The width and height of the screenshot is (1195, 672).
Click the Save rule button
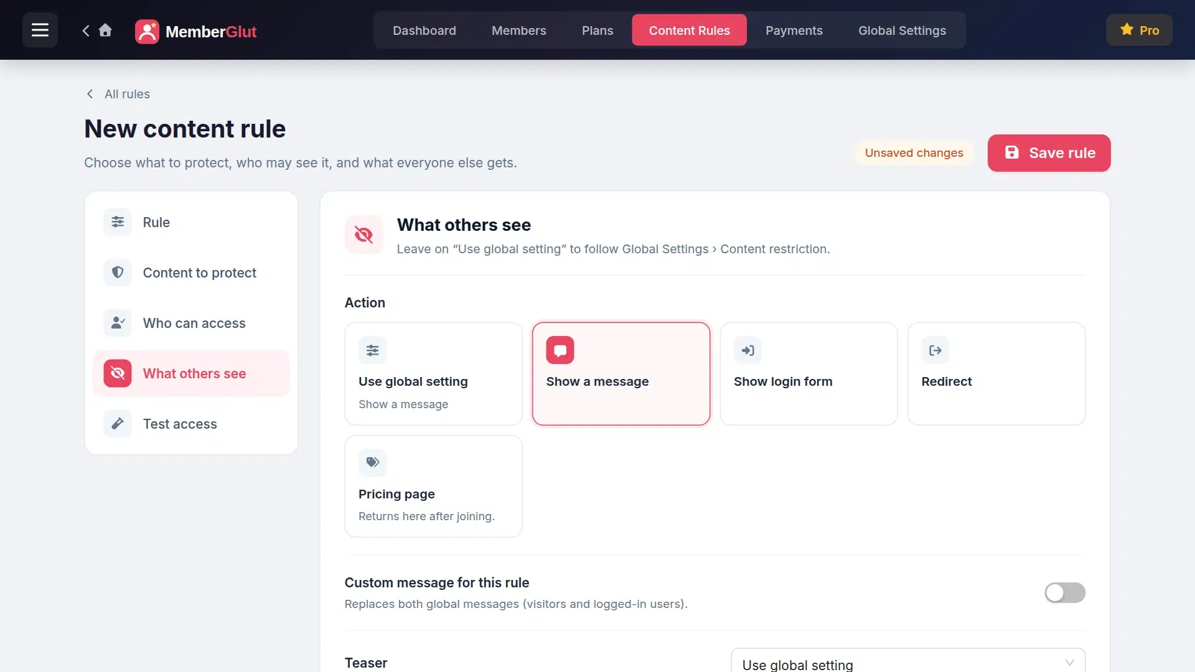tap(1049, 153)
